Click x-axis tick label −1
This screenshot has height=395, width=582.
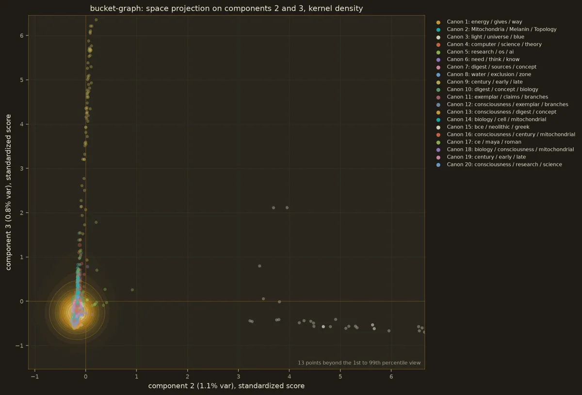34,377
